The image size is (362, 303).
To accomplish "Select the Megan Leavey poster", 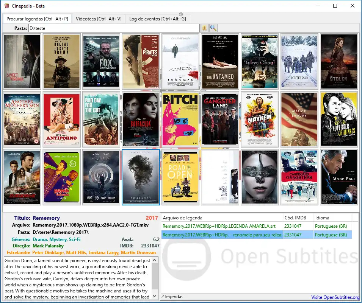I will (299, 119).
